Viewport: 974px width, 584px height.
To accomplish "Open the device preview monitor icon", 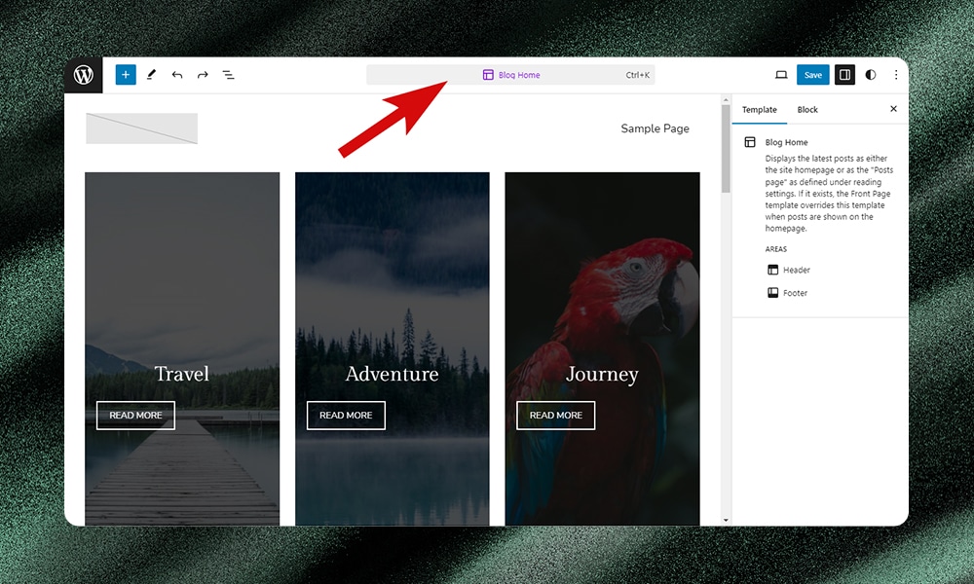I will tap(781, 74).
